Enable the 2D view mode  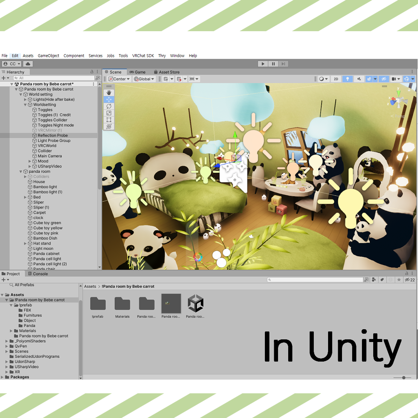(x=336, y=79)
